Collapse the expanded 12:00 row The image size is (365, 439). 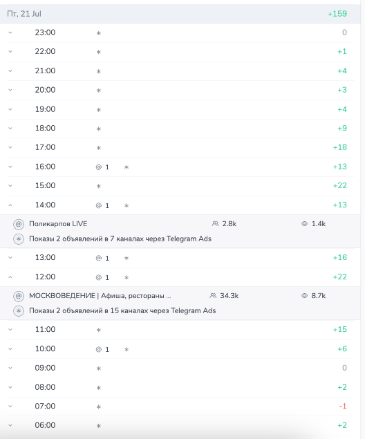pyautogui.click(x=10, y=277)
